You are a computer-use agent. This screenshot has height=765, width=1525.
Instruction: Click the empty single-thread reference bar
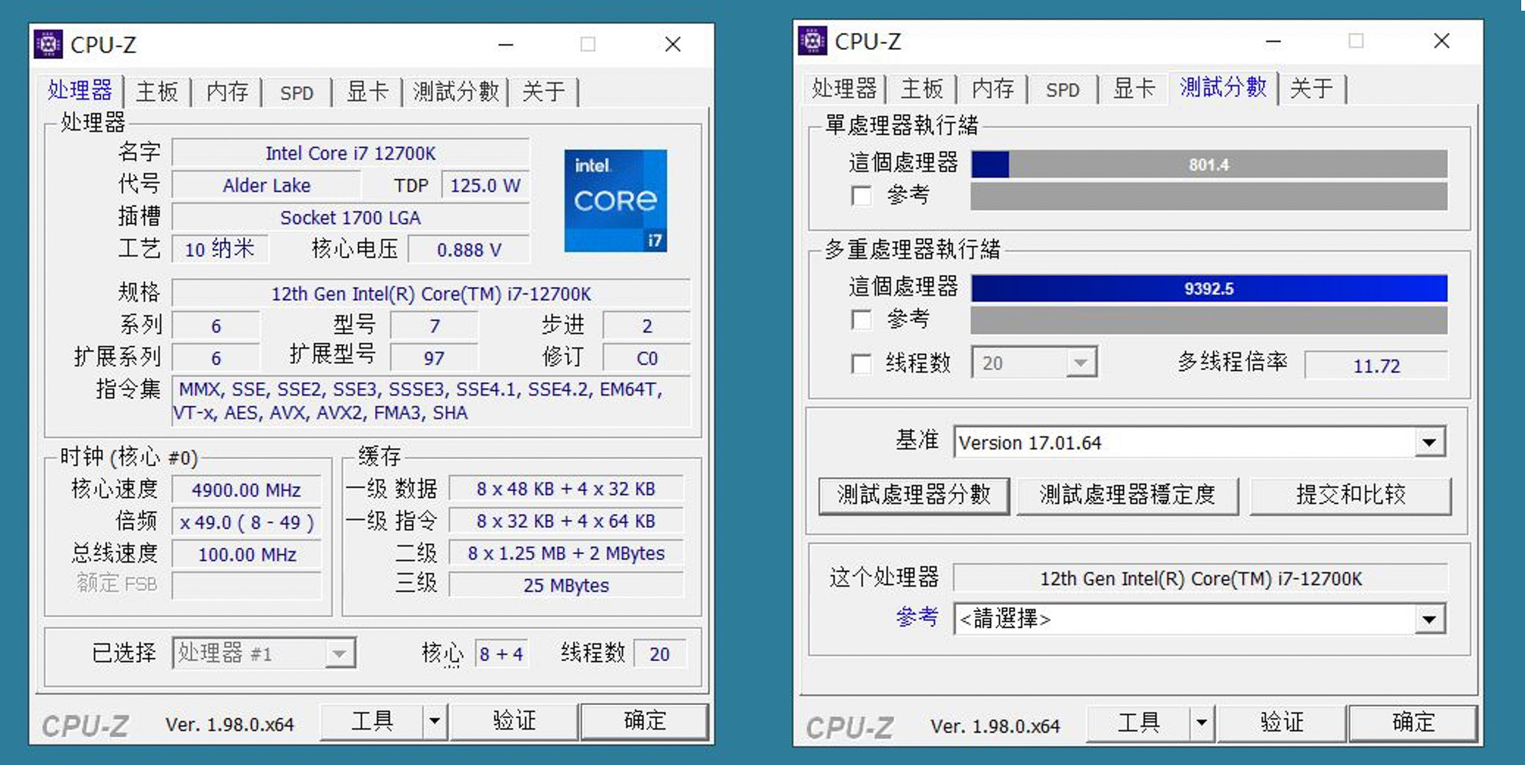1209,196
